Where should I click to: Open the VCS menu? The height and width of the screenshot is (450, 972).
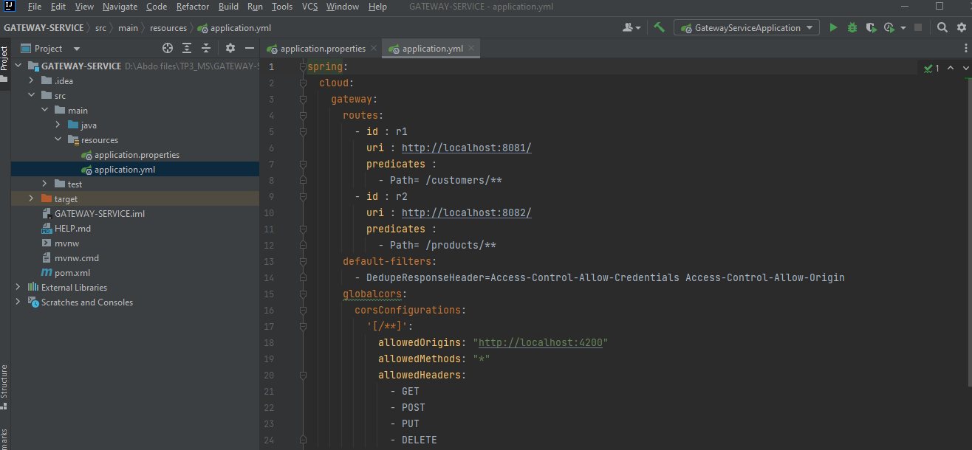(309, 7)
